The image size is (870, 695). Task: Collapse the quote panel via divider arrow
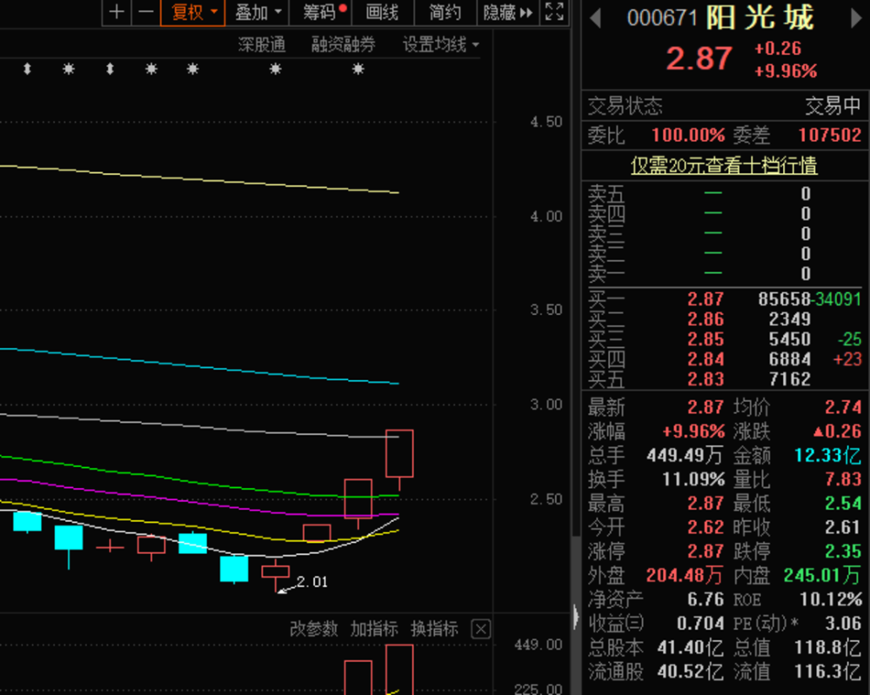click(x=576, y=616)
